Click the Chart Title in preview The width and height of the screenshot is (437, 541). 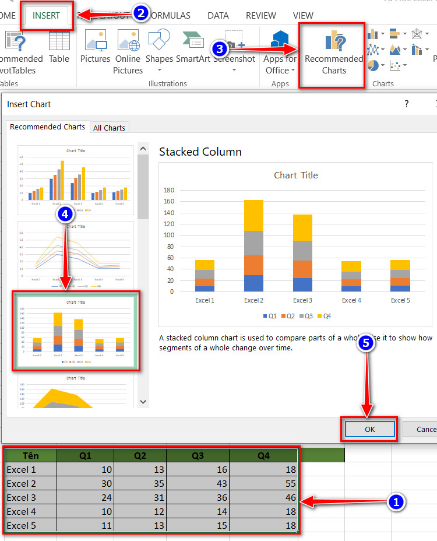(295, 175)
